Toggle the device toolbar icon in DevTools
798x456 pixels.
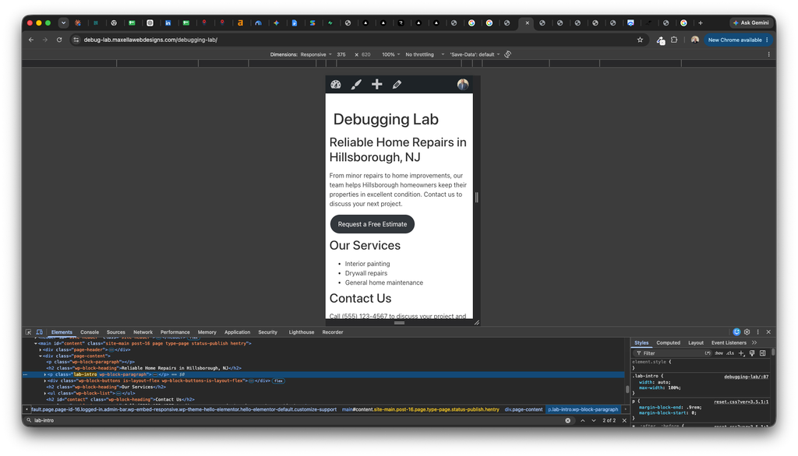[39, 332]
